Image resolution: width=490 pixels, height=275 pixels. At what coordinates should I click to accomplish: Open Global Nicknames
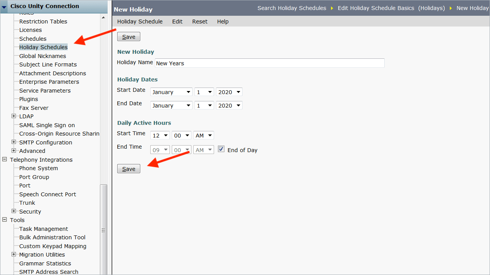[x=43, y=56]
